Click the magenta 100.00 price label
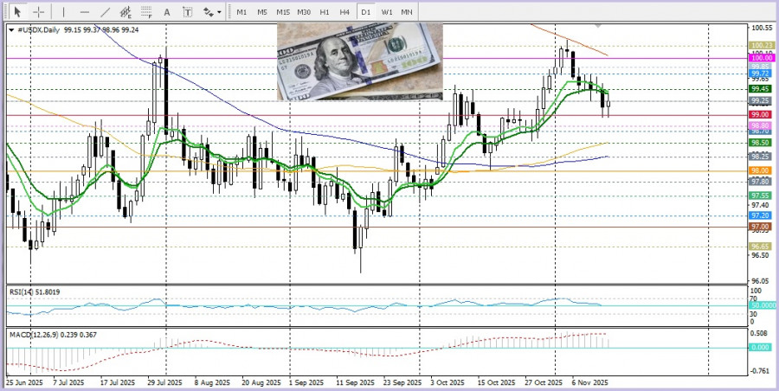779x391 pixels. (x=761, y=58)
